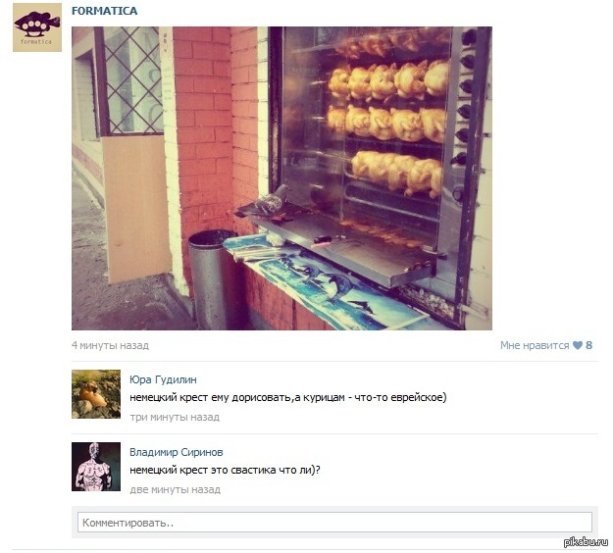Viewport: 613px width, 553px height.
Task: Open Владимир Сиринов profile name link
Action: click(x=177, y=452)
